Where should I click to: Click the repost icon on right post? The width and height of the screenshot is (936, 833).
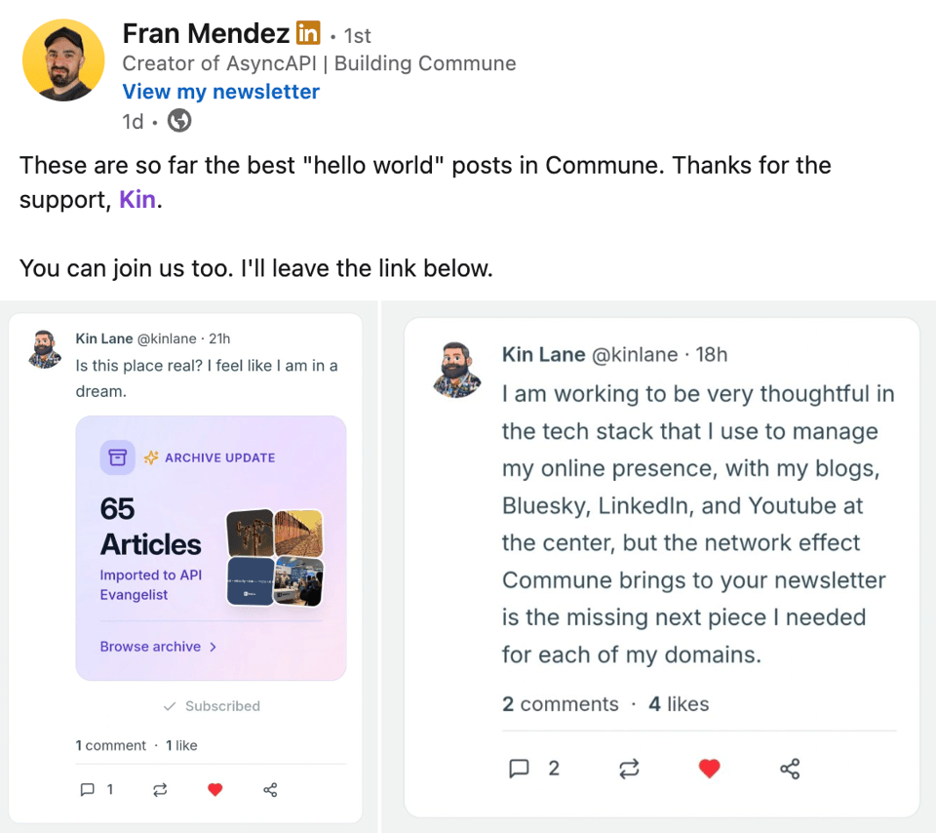tap(630, 769)
